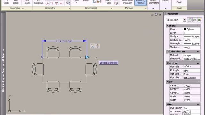Click the Plot style table None value
Image resolution: width=205 pixels, height=115 pixels.
[x=192, y=70]
